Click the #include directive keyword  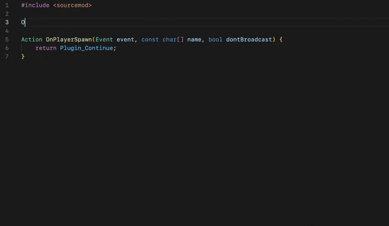pyautogui.click(x=35, y=5)
